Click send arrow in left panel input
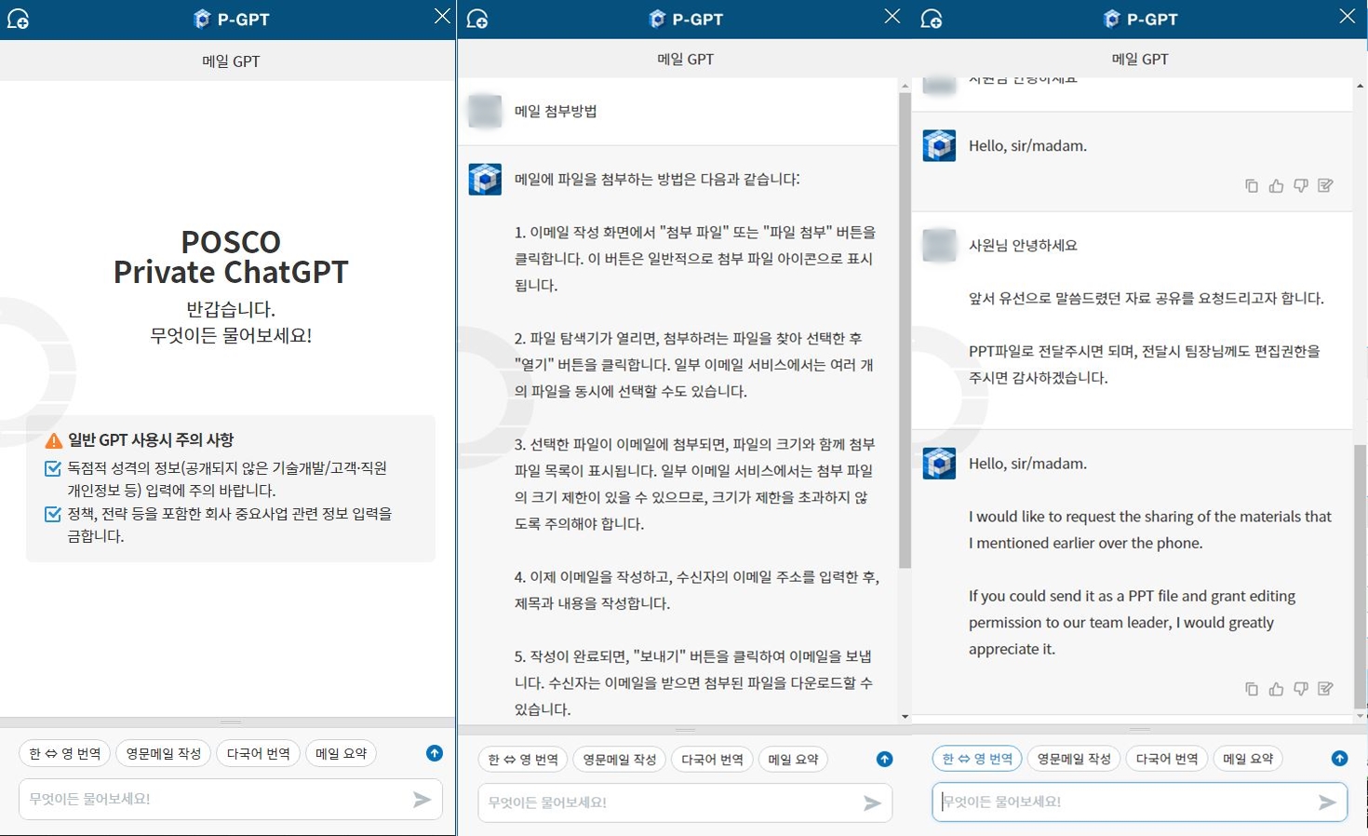 point(422,799)
